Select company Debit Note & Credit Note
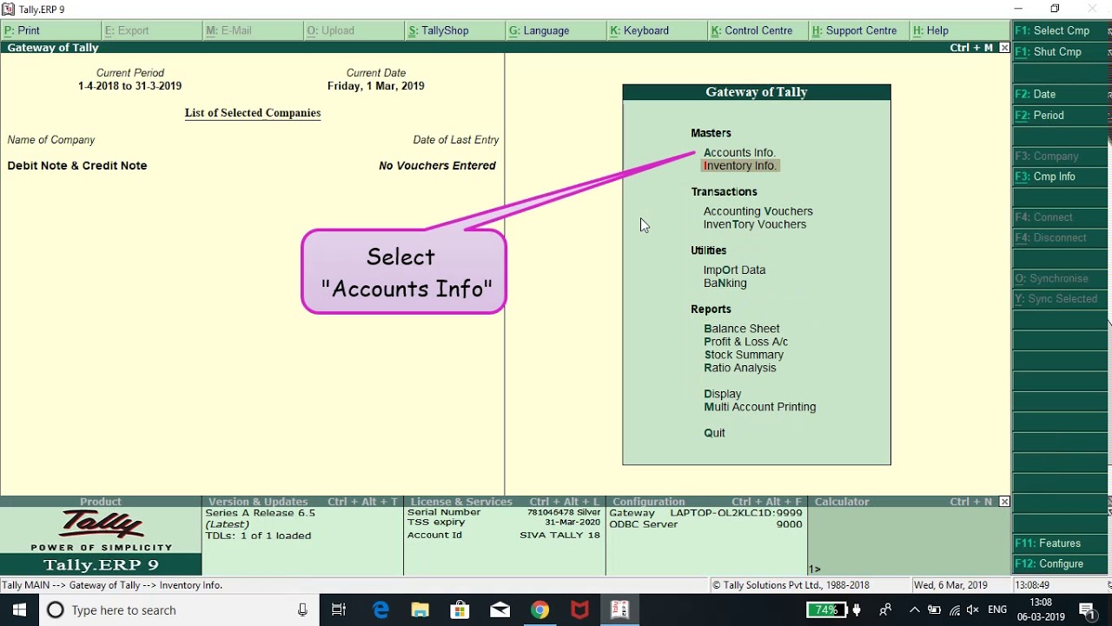This screenshot has width=1112, height=626. click(x=77, y=165)
